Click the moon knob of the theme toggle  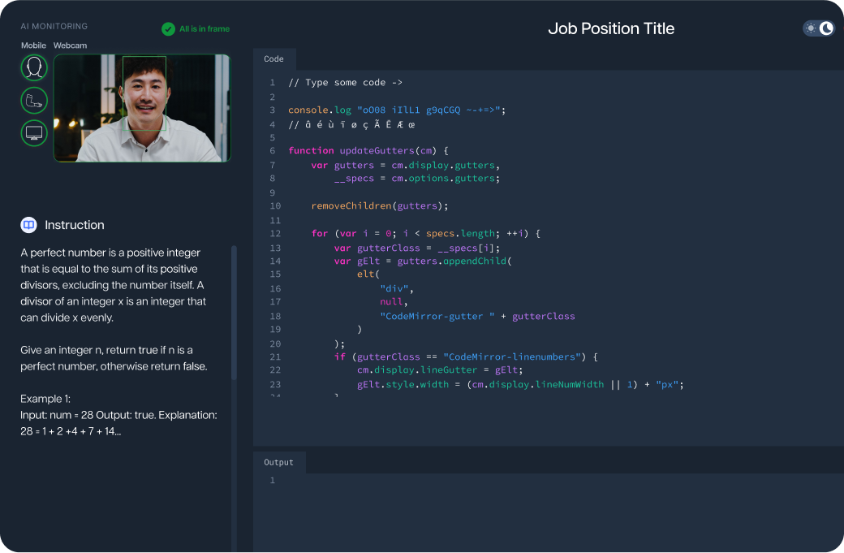(826, 28)
